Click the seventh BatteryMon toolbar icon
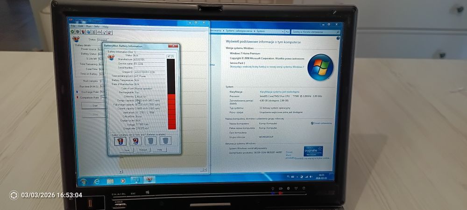467x210 pixels. pos(104,32)
